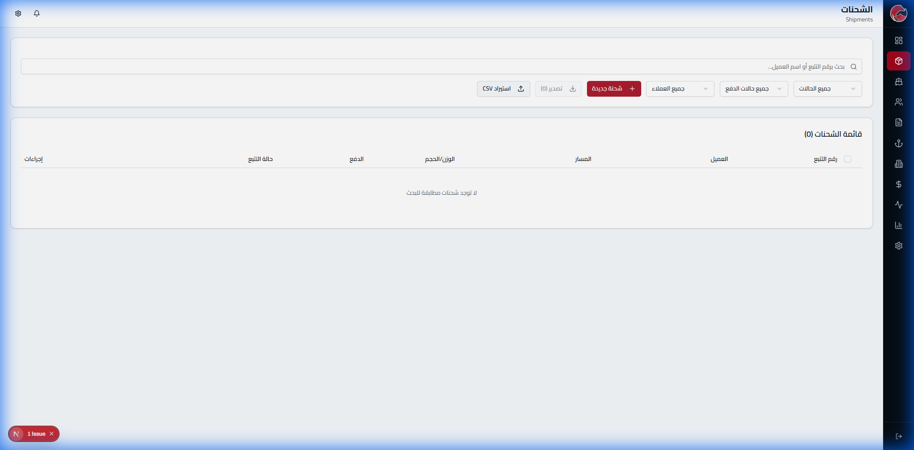
Task: Click the activity pulse icon in sidebar
Action: click(x=898, y=205)
